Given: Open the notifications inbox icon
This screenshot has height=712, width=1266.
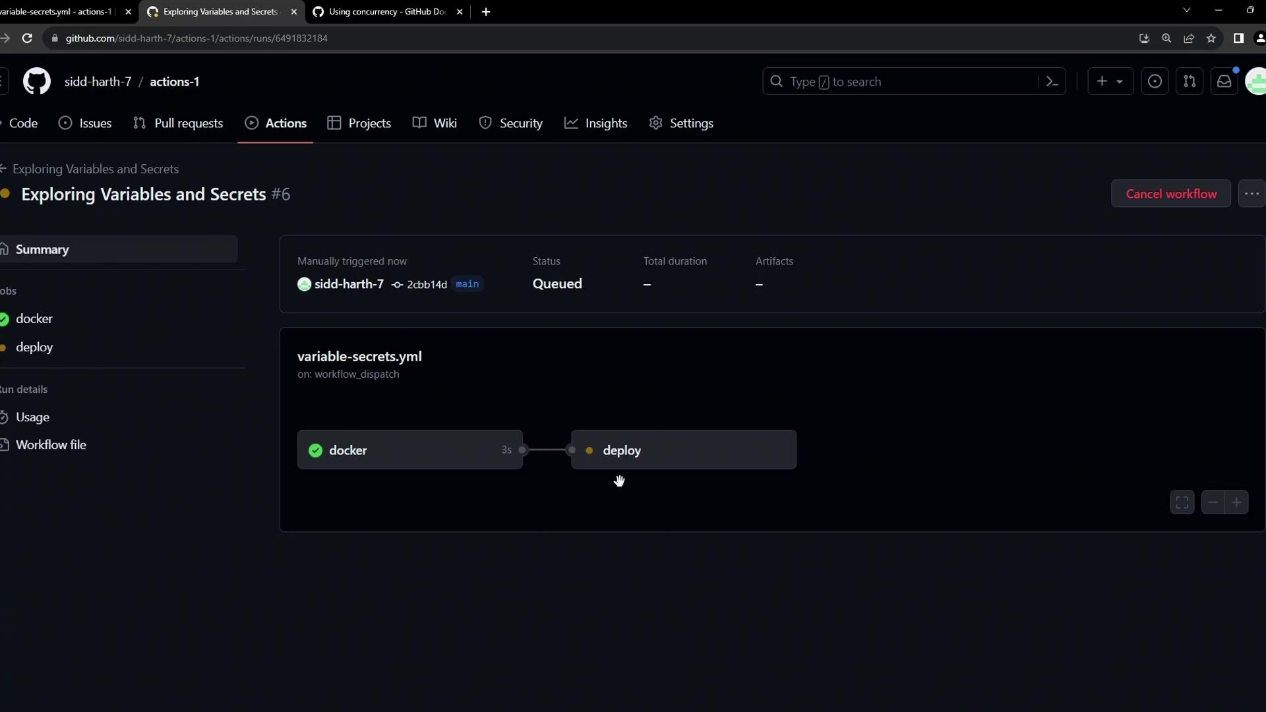Looking at the screenshot, I should (1224, 82).
